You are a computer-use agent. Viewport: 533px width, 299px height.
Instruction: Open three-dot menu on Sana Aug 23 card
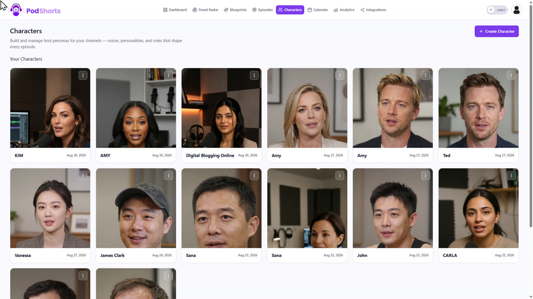coord(254,176)
